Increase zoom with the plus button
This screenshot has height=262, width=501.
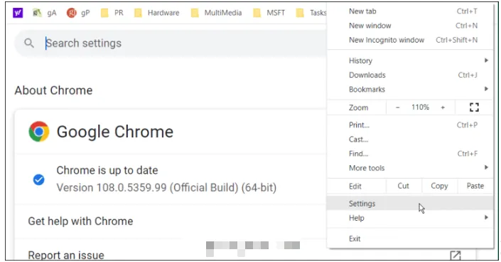(x=443, y=108)
